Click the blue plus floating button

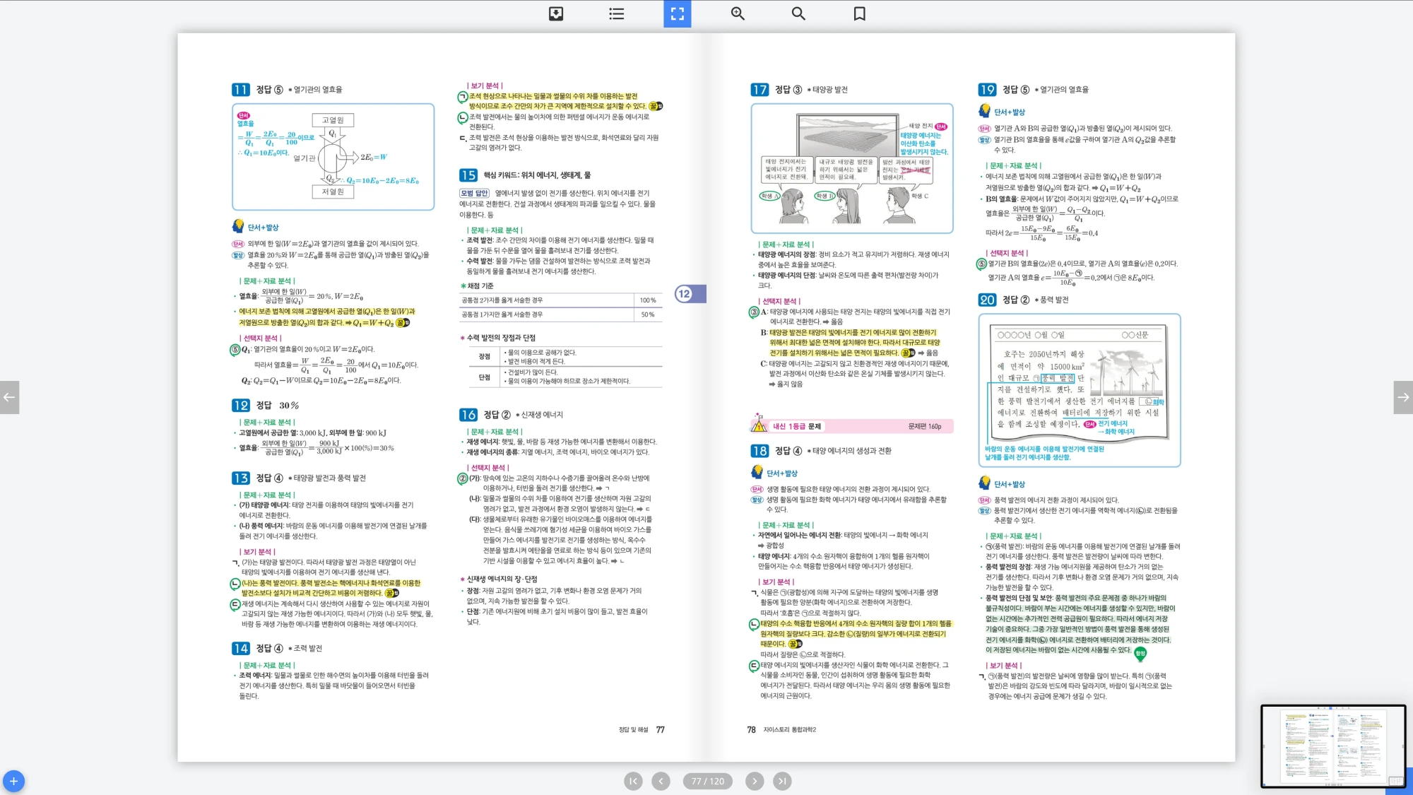point(13,781)
